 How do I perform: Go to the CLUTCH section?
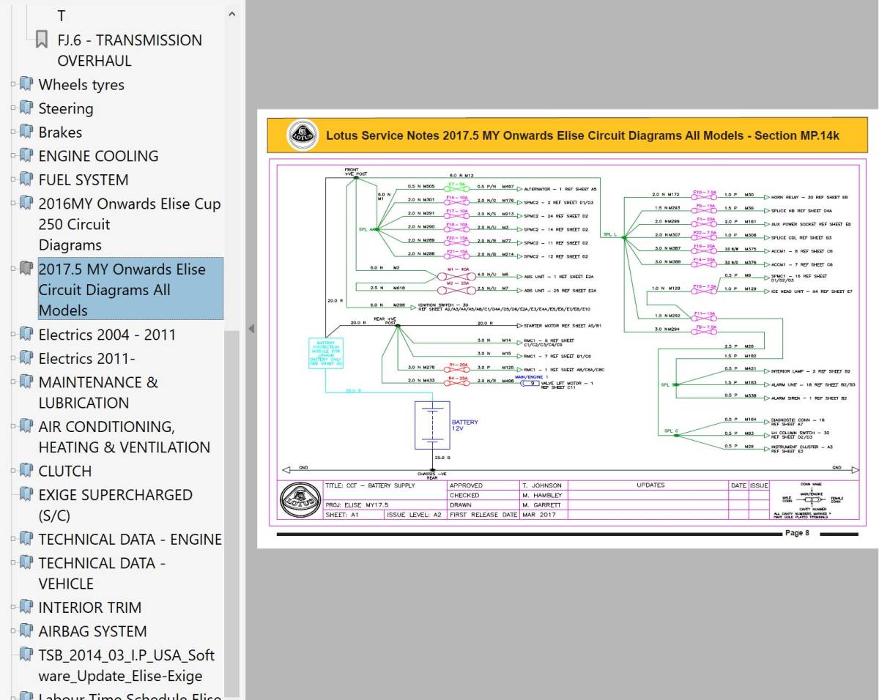coord(65,471)
